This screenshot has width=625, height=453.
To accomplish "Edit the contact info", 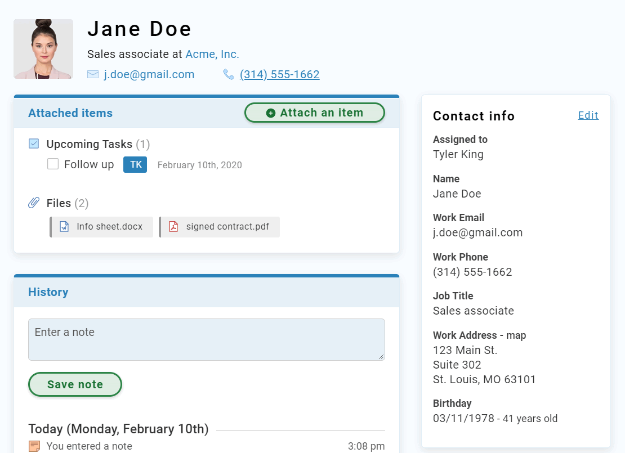I will (588, 115).
